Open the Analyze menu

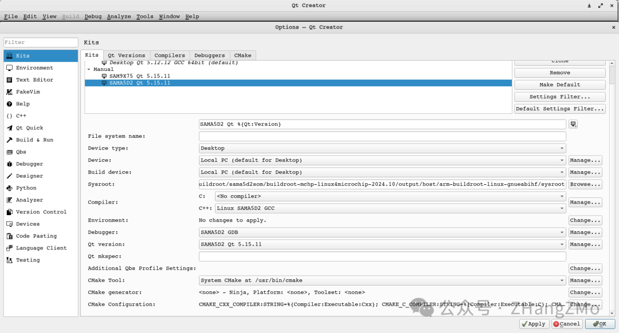(119, 17)
